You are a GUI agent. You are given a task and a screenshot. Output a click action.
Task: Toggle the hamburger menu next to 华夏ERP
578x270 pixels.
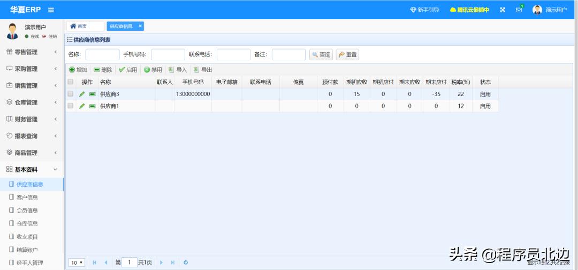point(51,10)
